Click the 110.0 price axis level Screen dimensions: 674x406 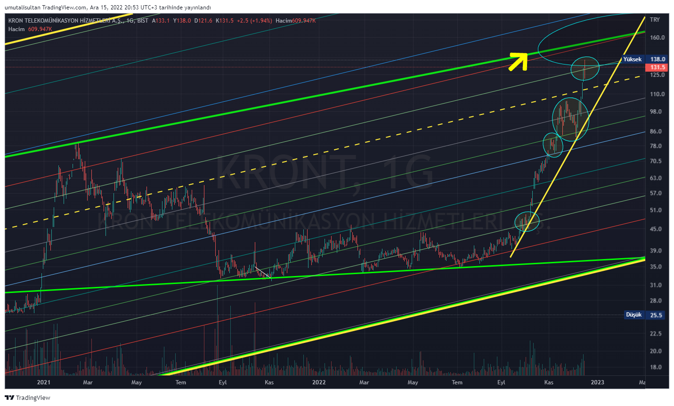tap(657, 94)
